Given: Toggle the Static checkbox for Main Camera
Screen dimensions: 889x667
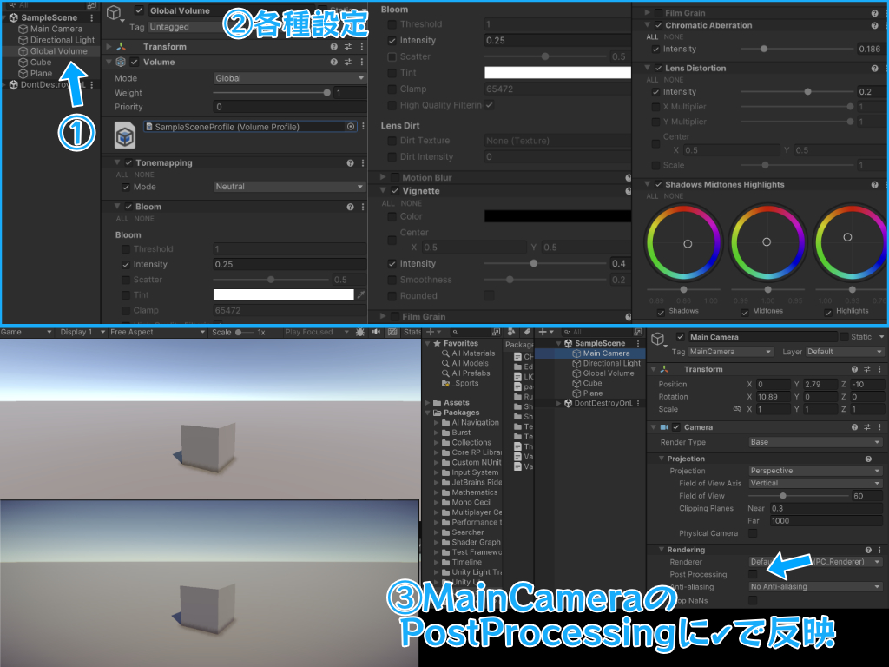Looking at the screenshot, I should [844, 337].
